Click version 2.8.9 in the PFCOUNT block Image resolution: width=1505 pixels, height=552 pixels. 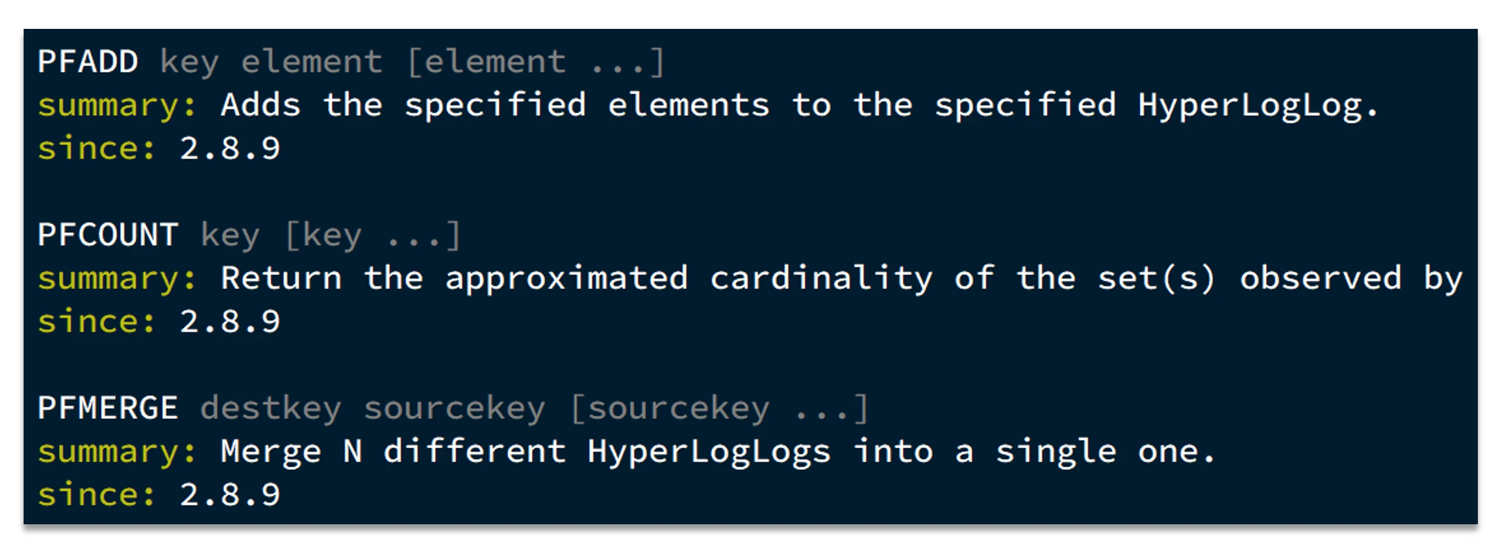[230, 321]
